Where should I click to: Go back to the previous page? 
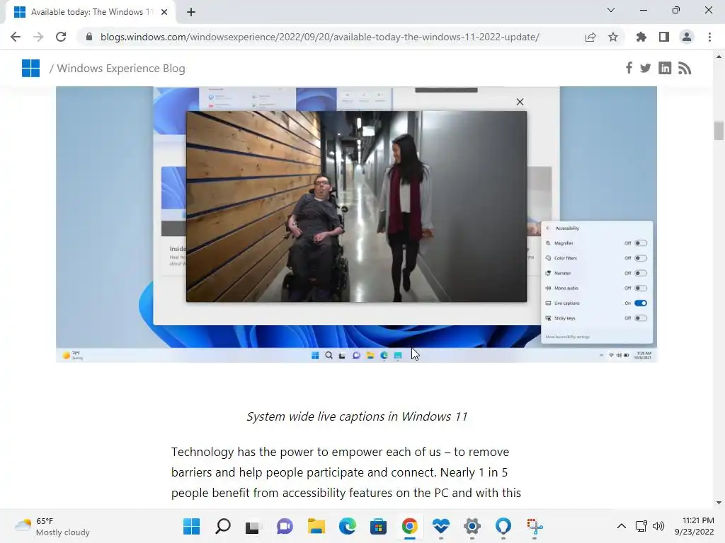[x=16, y=37]
